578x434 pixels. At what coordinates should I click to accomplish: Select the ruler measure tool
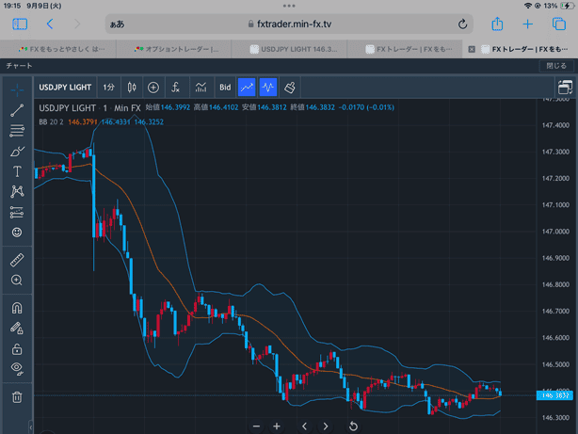(x=17, y=260)
